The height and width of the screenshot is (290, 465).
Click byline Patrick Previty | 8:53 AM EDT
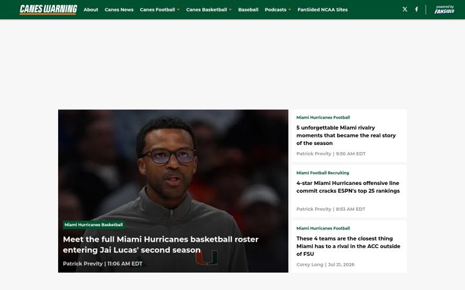[x=331, y=209]
